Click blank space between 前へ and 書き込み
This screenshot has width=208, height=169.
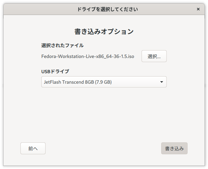[104, 148]
